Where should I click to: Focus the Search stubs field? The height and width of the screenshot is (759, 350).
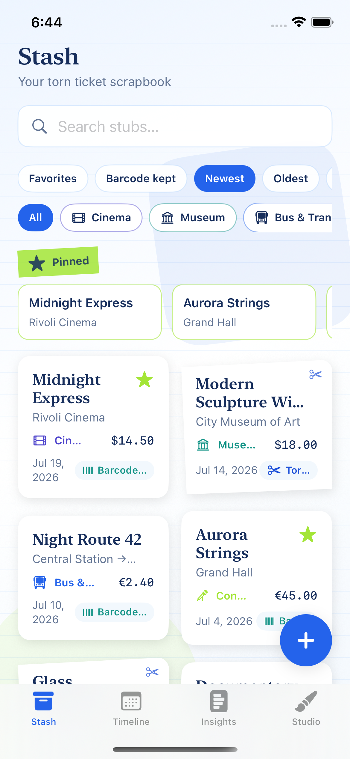pos(175,126)
